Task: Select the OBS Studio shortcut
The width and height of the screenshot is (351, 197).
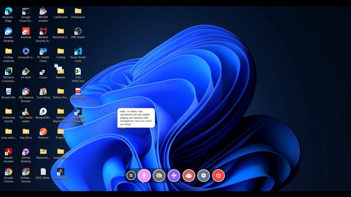Action: 78,33
